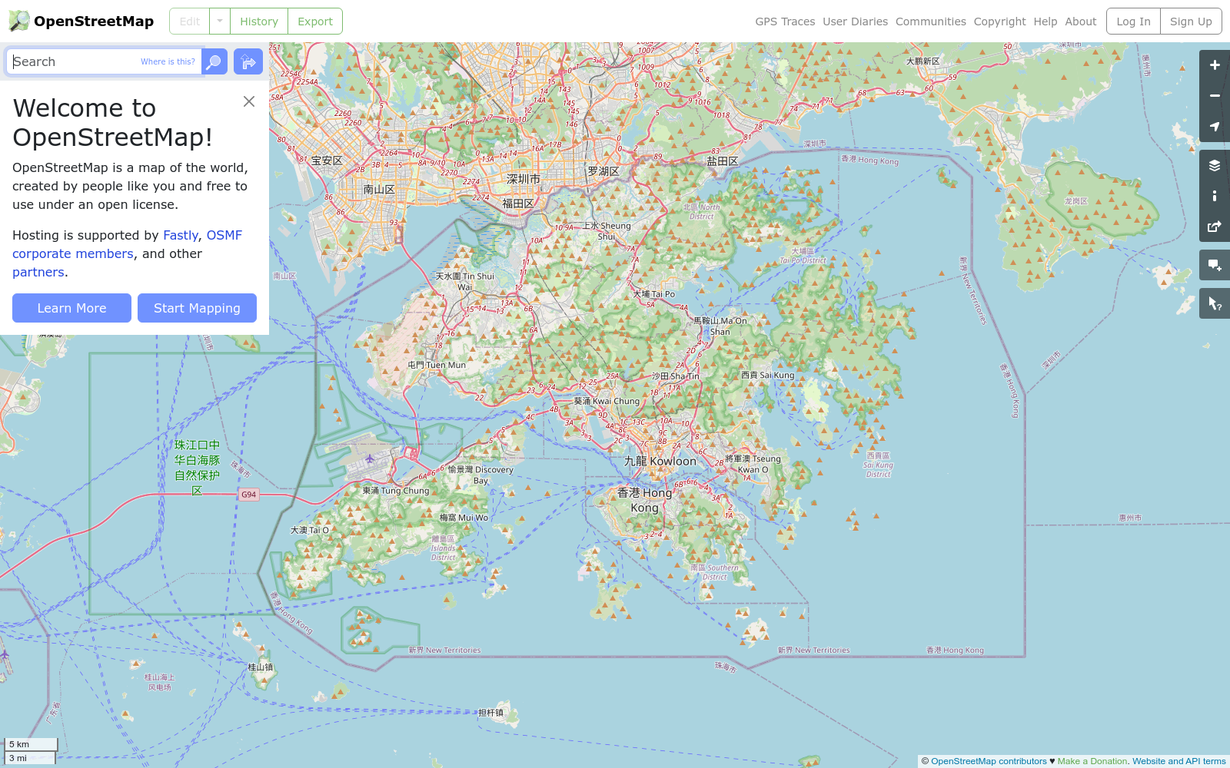The image size is (1230, 768).
Task: Switch to the History tab
Action: tap(258, 21)
